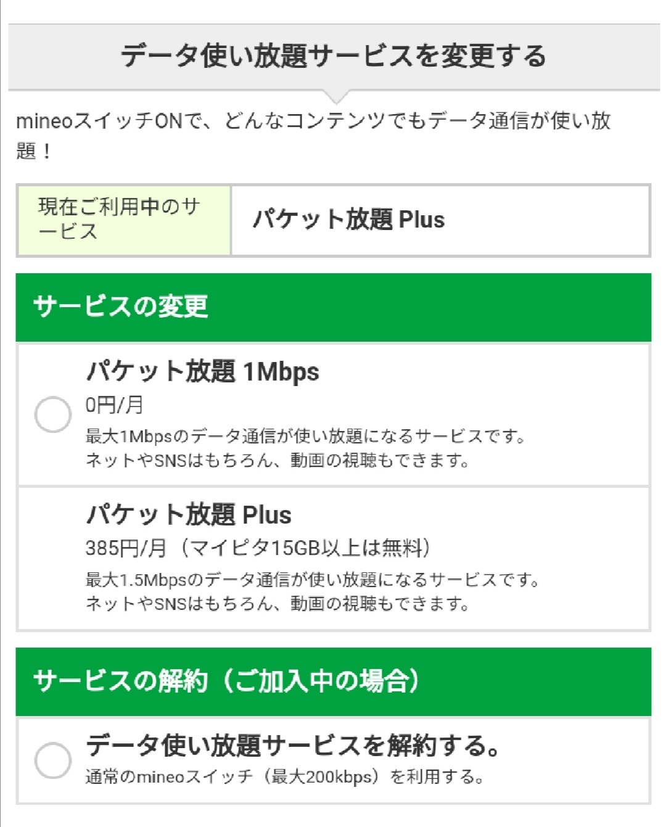Click the サービスの解約 green header
Viewport: 666px width, 827px height.
tap(333, 681)
